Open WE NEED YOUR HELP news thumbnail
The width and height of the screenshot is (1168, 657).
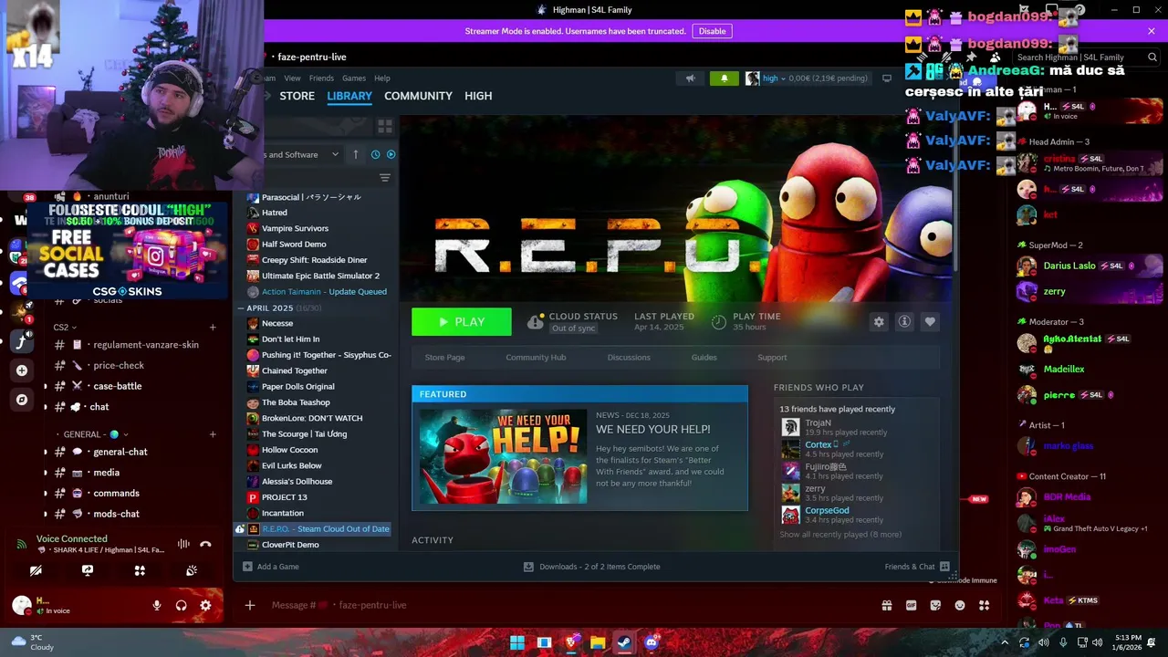tap(503, 456)
